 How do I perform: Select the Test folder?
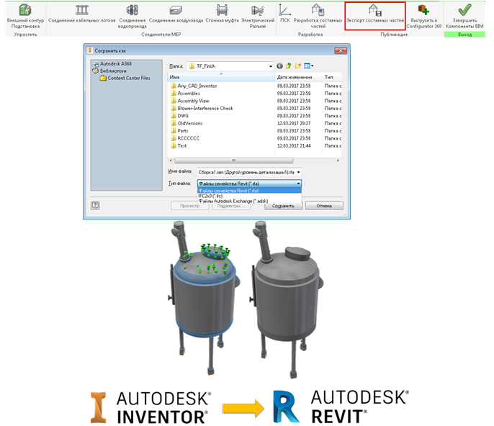(179, 146)
